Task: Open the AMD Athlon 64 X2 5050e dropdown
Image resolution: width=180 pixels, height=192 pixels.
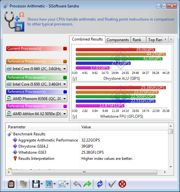Action: pyautogui.click(x=36, y=114)
